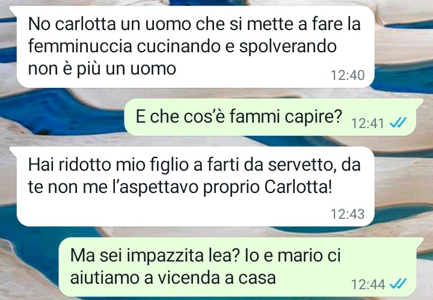433x300 pixels.
Task: Click the line "aiutiamo a vicenda a casa"
Action: coord(173,278)
